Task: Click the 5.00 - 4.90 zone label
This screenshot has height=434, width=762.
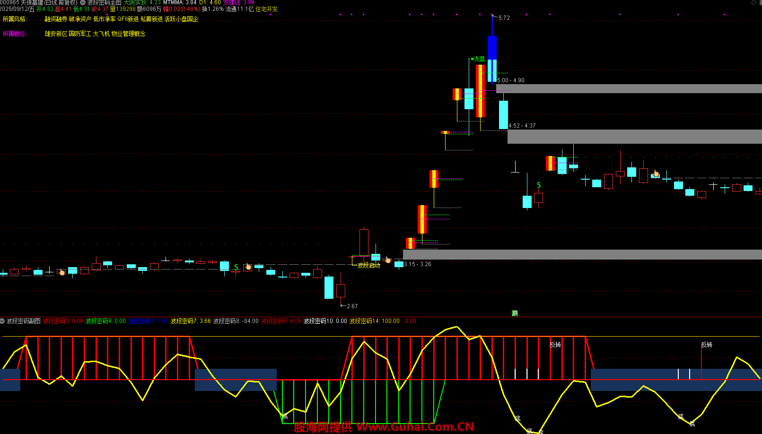Action: [x=511, y=80]
